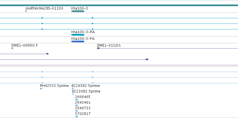Click the RH42533.5prime label

point(54,86)
